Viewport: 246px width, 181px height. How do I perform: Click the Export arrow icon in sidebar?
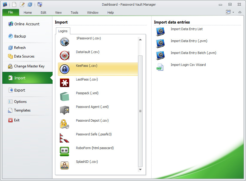click(10, 90)
